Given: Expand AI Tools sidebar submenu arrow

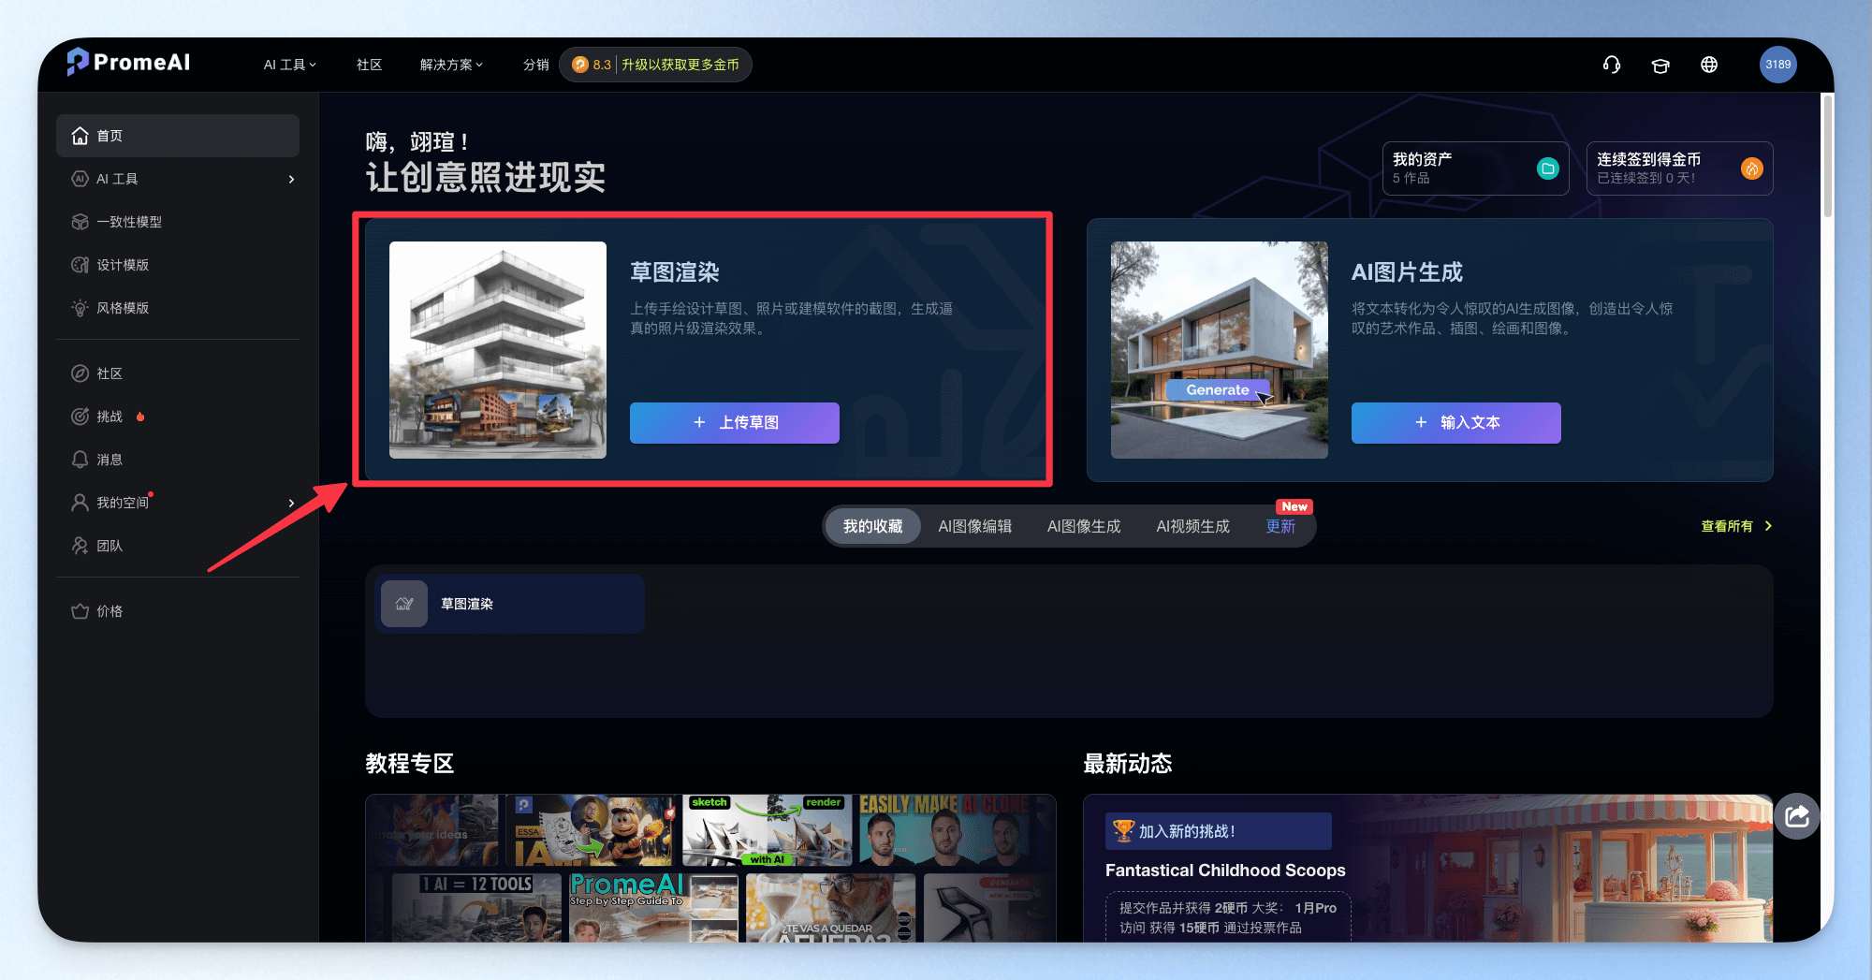Looking at the screenshot, I should (x=291, y=179).
